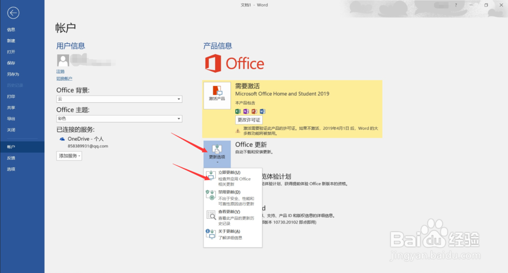Click the Excel product icon
Viewport: 508px width, 273px height.
[x=238, y=111]
